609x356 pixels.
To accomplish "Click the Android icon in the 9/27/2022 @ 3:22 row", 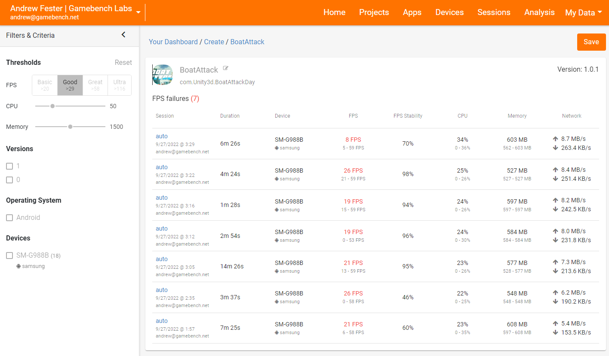I will click(277, 179).
